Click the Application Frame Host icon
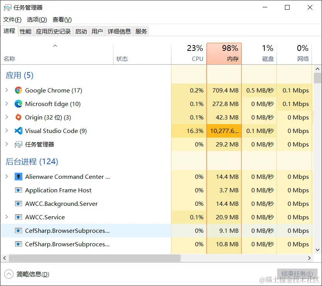The height and width of the screenshot is (286, 322). coord(19,190)
